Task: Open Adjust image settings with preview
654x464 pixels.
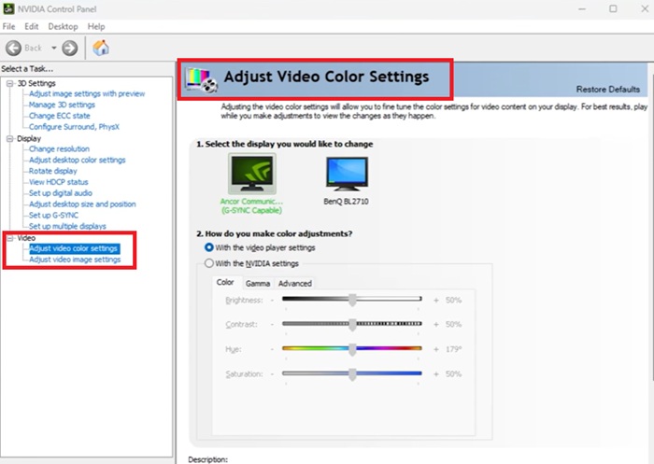Action: 87,93
